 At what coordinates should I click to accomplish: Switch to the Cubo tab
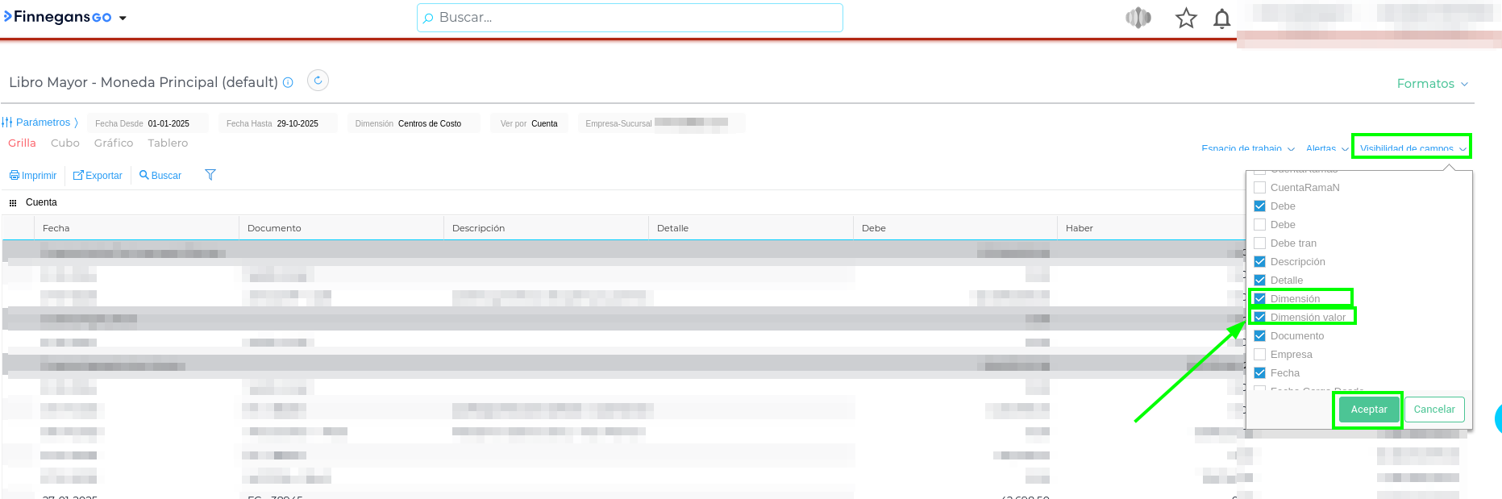tap(65, 143)
